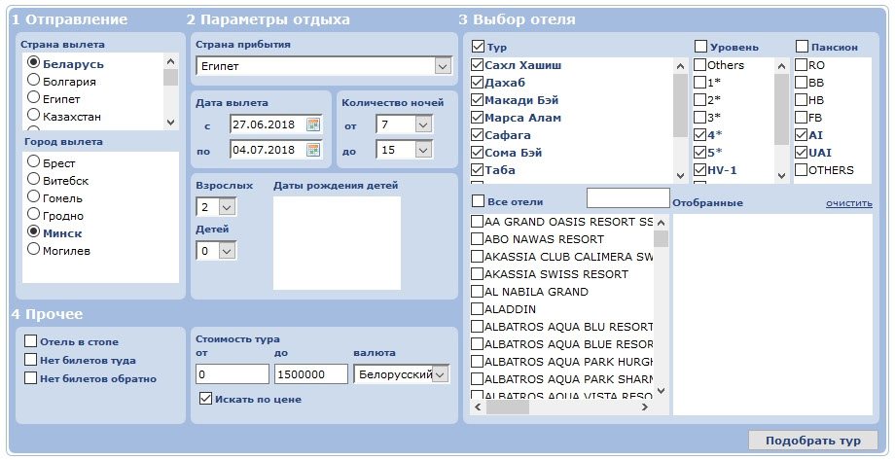Uncheck the Дахаб resort checkbox
This screenshot has height=460, width=895.
click(x=477, y=83)
